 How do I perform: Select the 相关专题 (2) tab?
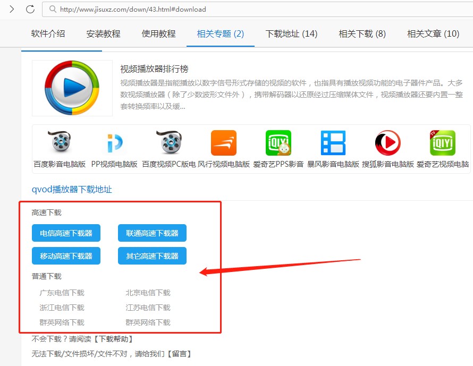pyautogui.click(x=221, y=33)
